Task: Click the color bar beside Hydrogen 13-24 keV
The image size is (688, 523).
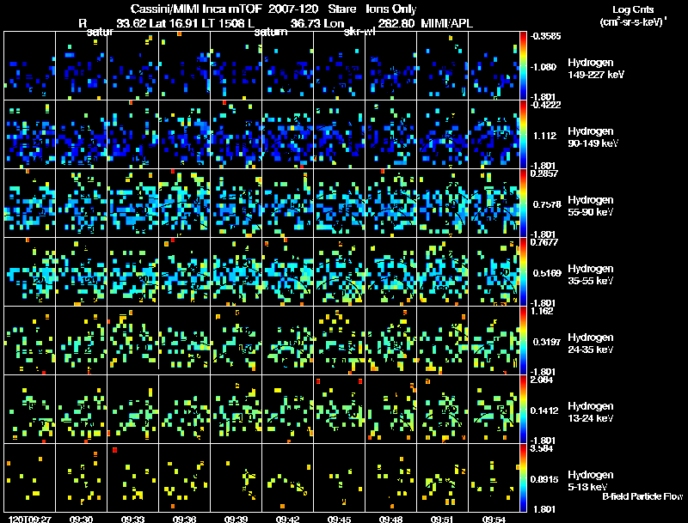Action: (x=523, y=410)
